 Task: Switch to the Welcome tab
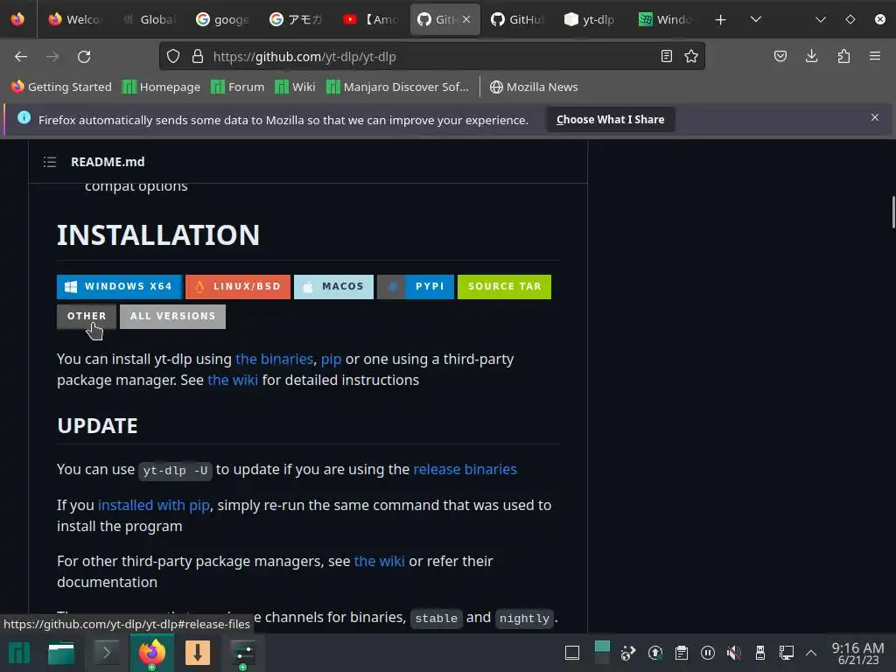pyautogui.click(x=75, y=19)
